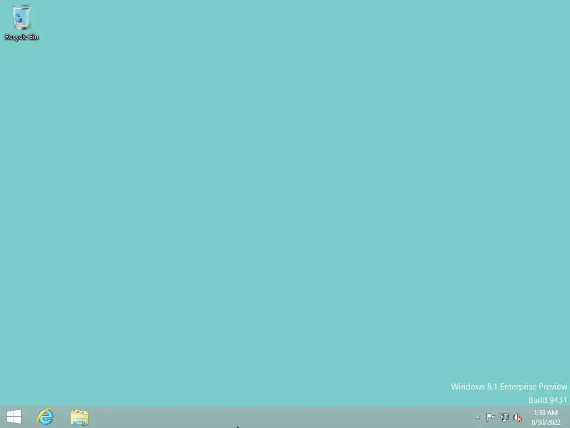Launch Internet Explorer from the taskbar
Viewport: 570px width, 428px height.
(x=45, y=417)
